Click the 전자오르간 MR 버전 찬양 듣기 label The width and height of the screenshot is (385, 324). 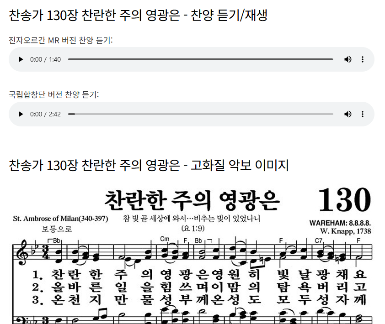61,40
